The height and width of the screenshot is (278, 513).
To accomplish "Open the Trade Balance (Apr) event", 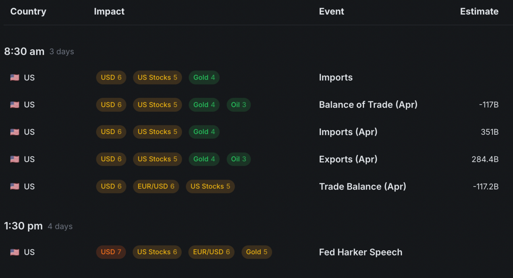I will click(362, 186).
